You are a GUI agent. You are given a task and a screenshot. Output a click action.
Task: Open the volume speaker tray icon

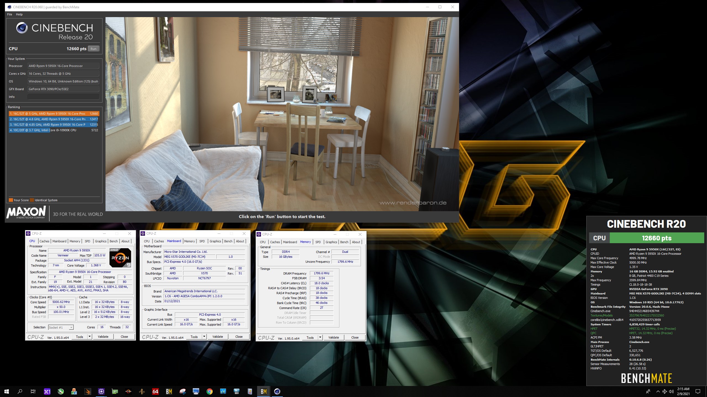[x=671, y=391]
